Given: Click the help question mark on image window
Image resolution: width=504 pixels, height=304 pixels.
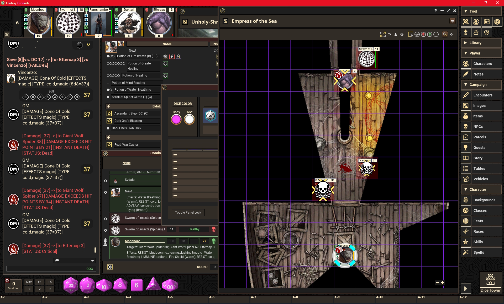Looking at the screenshot, I should click(x=435, y=11).
